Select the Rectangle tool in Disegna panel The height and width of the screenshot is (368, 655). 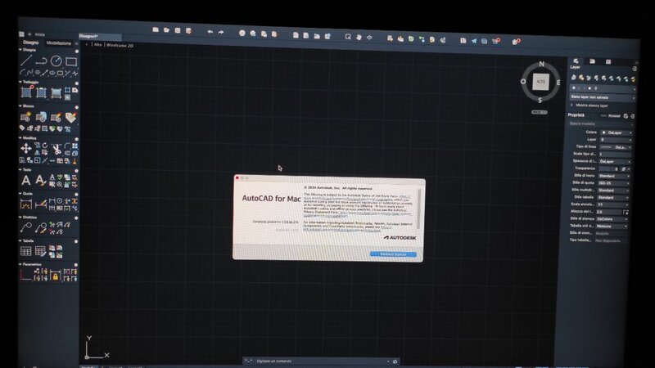(71, 62)
